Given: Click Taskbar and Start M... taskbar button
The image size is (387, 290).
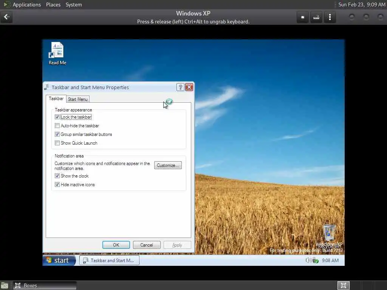Looking at the screenshot, I should (109, 261).
